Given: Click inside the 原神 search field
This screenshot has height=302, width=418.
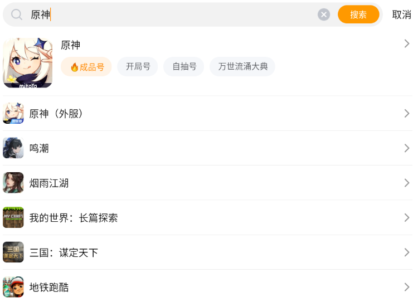Looking at the screenshot, I should coord(167,14).
